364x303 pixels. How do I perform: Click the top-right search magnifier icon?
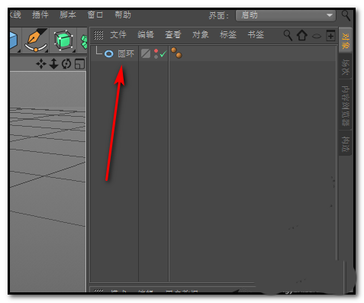pyautogui.click(x=346, y=15)
